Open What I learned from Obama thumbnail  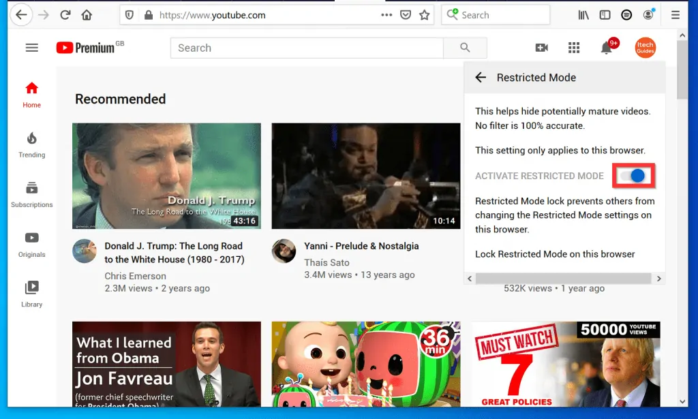click(166, 364)
